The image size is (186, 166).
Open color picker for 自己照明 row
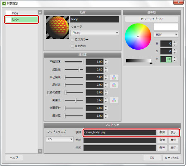114,77
